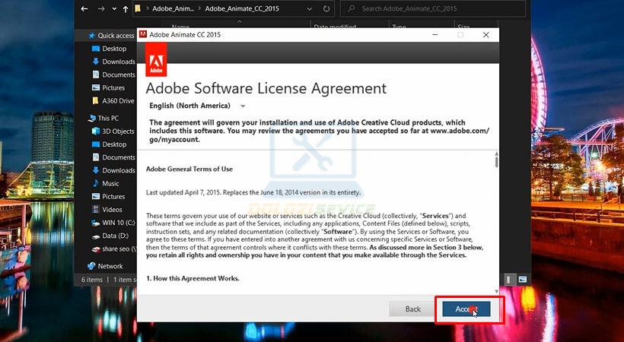The image size is (624, 342).
Task: Minimize the Adobe Animate CC 2015 installer
Action: point(435,35)
